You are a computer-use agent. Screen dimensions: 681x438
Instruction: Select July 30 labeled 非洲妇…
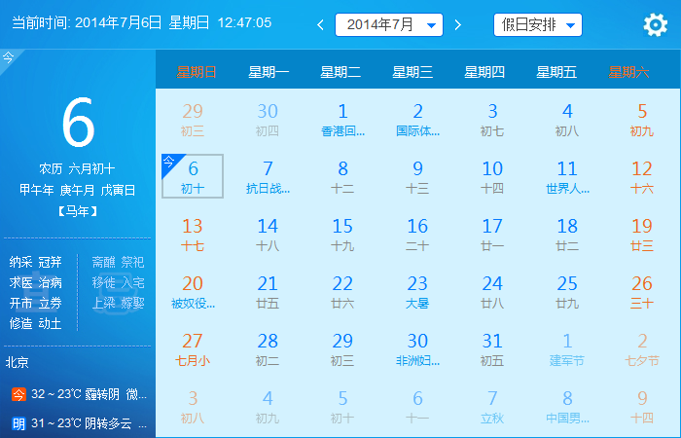(417, 349)
